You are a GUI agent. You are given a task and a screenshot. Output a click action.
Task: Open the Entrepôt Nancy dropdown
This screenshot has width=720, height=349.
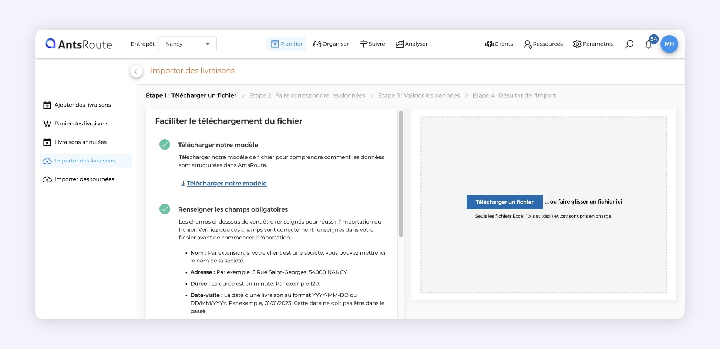[x=188, y=44]
